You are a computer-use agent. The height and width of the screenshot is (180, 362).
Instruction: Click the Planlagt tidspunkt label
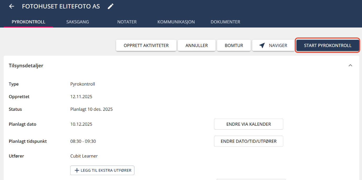click(28, 141)
